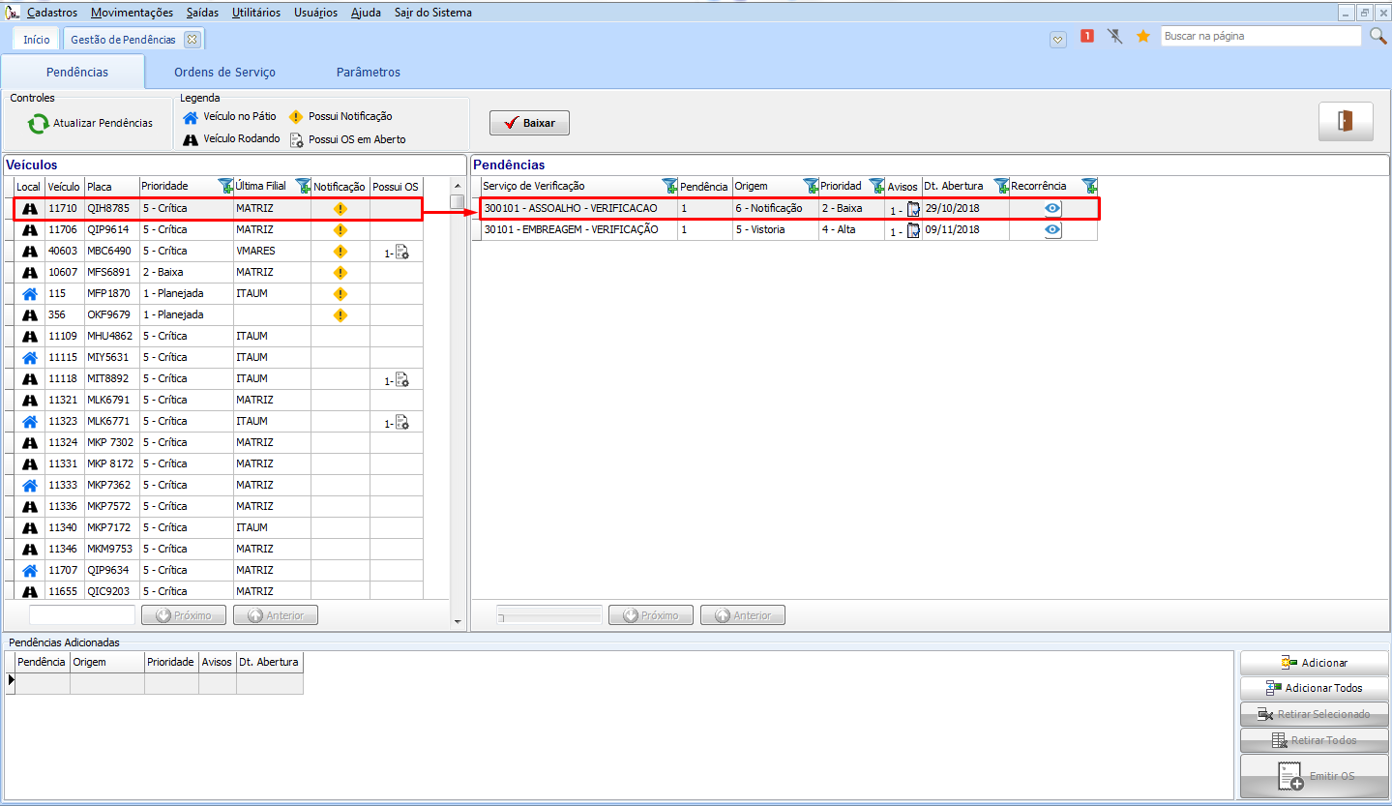The height and width of the screenshot is (806, 1392).
Task: Open the Sair do Sistema menu
Action: coord(433,13)
